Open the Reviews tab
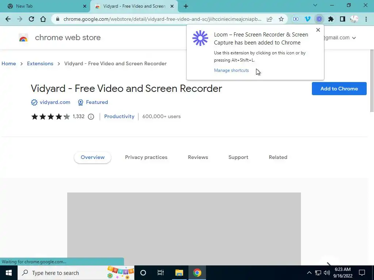Screen dimensions: 374x280 [x=198, y=157]
